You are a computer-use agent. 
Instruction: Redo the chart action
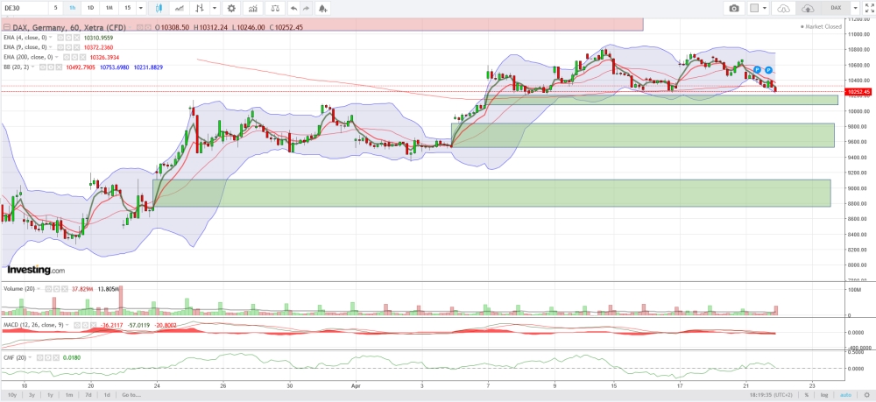pyautogui.click(x=306, y=8)
